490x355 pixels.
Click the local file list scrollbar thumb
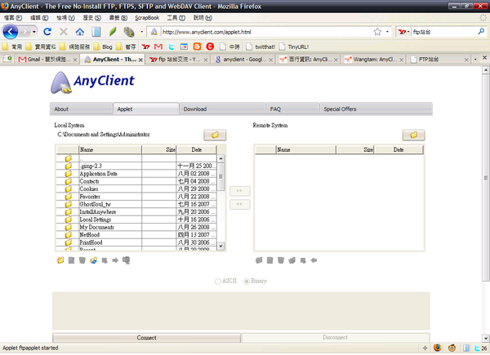click(220, 176)
